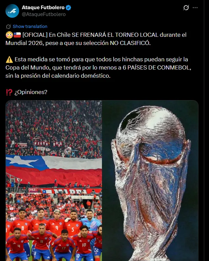
Task: Click the NO CLASIFICÓ text
Action: click(x=130, y=43)
